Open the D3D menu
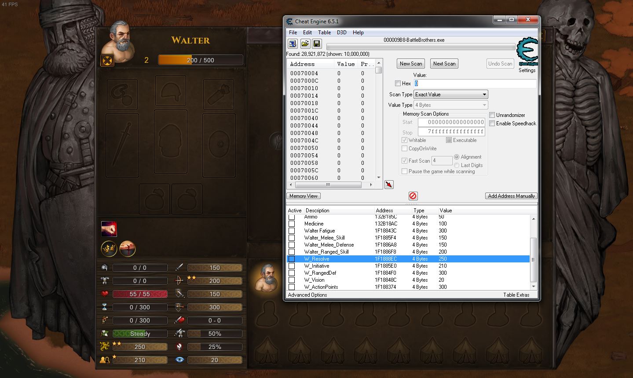Image resolution: width=633 pixels, height=378 pixels. pyautogui.click(x=342, y=33)
